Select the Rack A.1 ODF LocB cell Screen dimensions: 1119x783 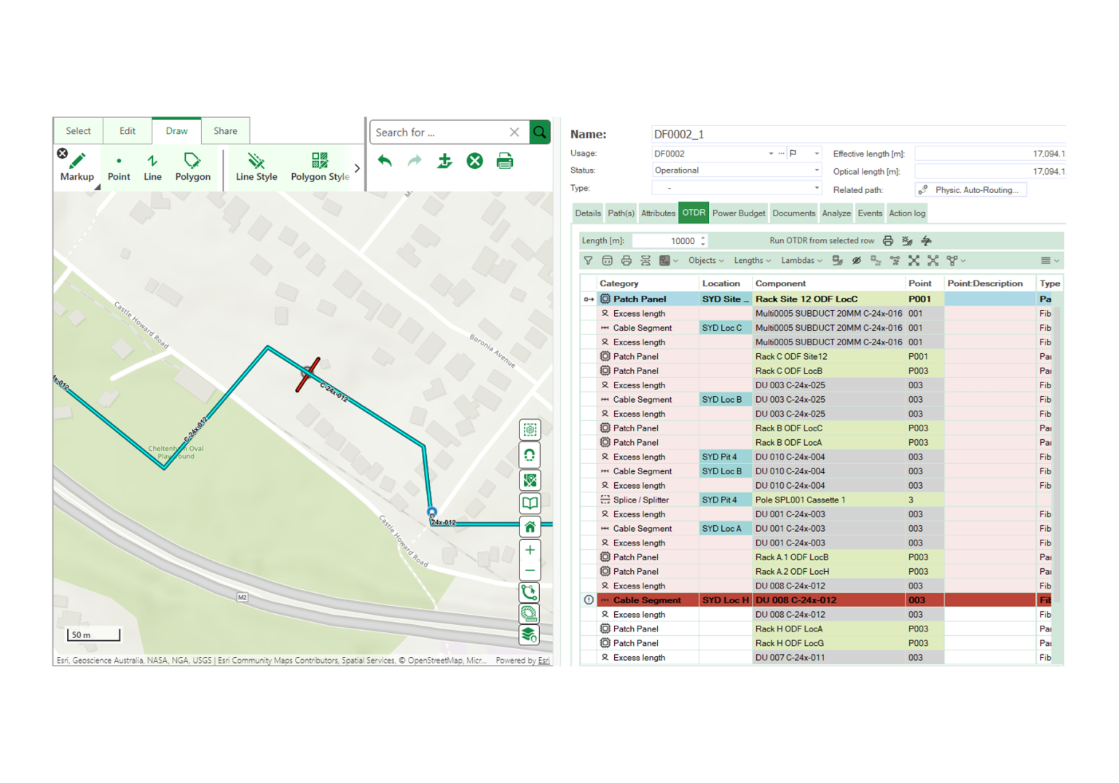click(828, 557)
